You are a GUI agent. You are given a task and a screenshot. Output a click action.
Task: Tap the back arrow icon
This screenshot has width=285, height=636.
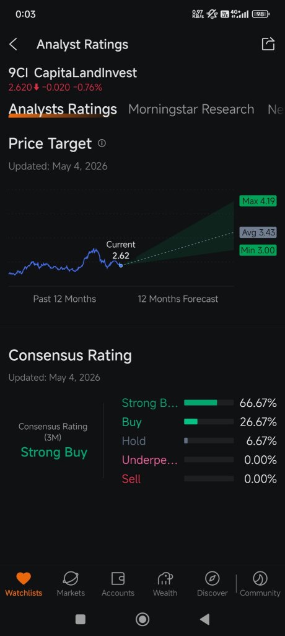pos(14,44)
